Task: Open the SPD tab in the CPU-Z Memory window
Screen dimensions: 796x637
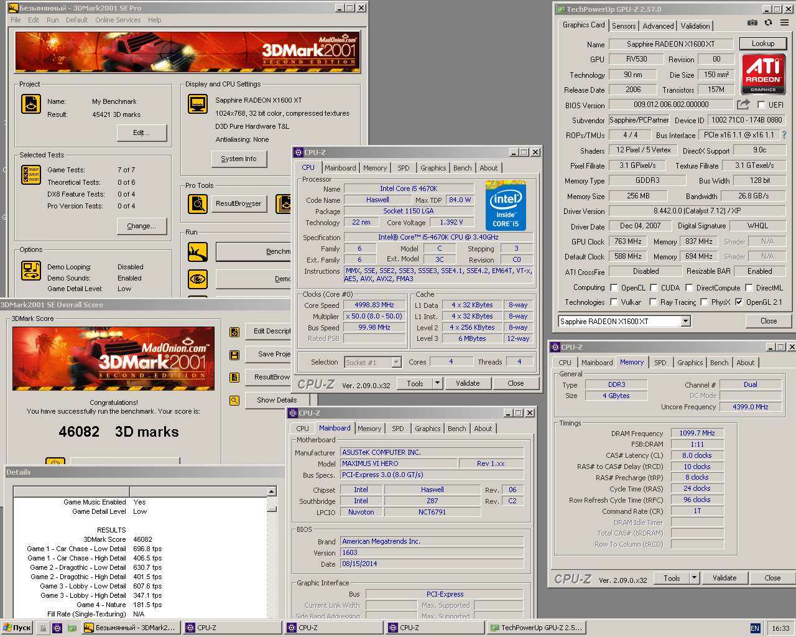Action: click(660, 363)
